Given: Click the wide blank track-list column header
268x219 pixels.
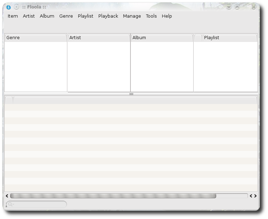Looking at the screenshot, I should [x=135, y=100].
